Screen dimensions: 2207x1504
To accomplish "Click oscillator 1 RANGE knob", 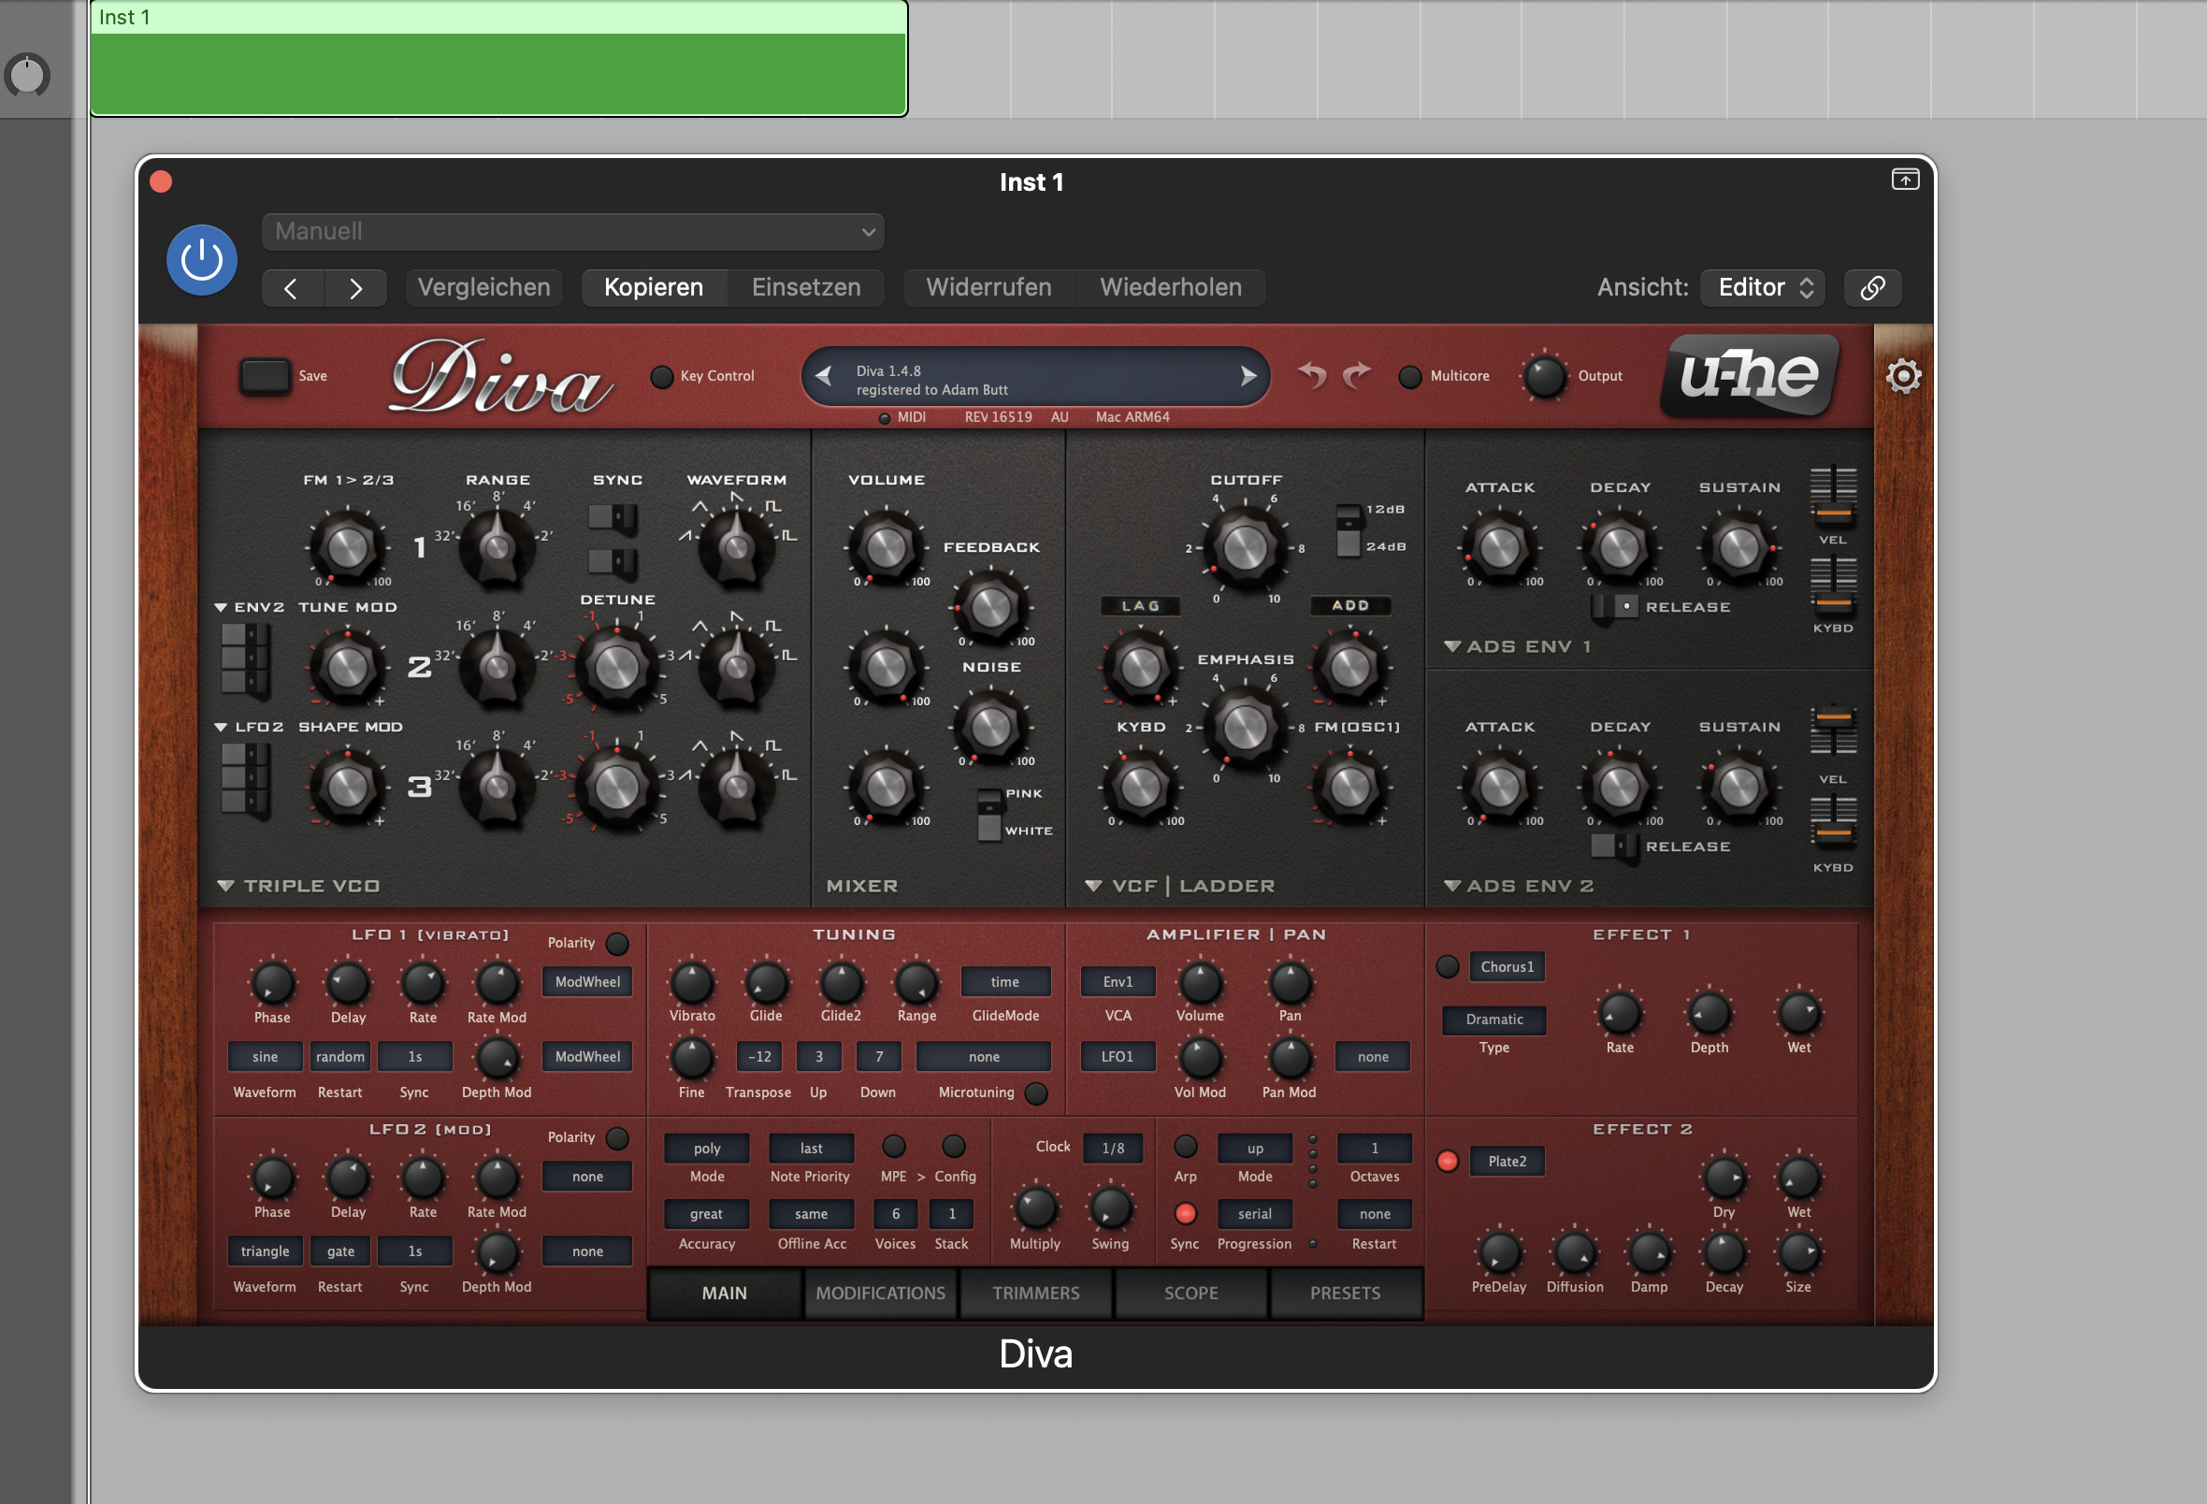I will [x=497, y=547].
